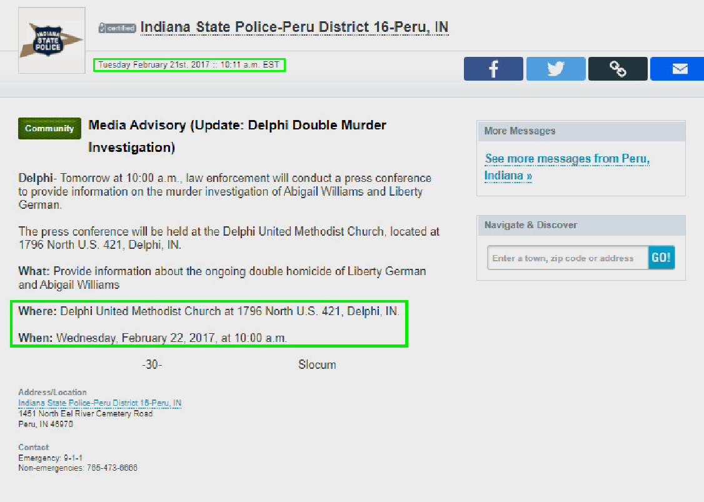Click the Where location text in green box
Screen dimensions: 704x502
coord(209,311)
